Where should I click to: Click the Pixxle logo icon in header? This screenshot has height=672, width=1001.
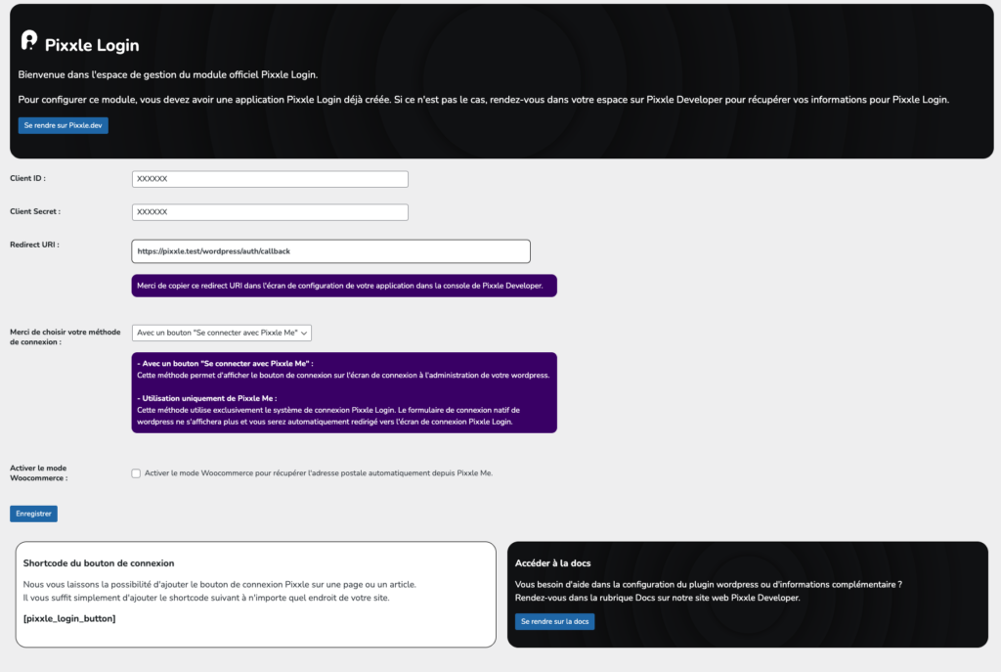point(29,41)
